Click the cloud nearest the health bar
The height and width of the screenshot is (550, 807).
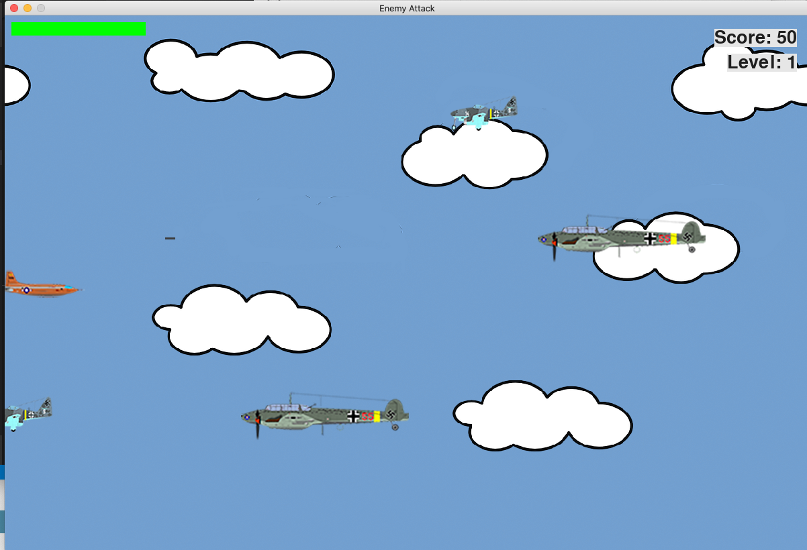[238, 72]
